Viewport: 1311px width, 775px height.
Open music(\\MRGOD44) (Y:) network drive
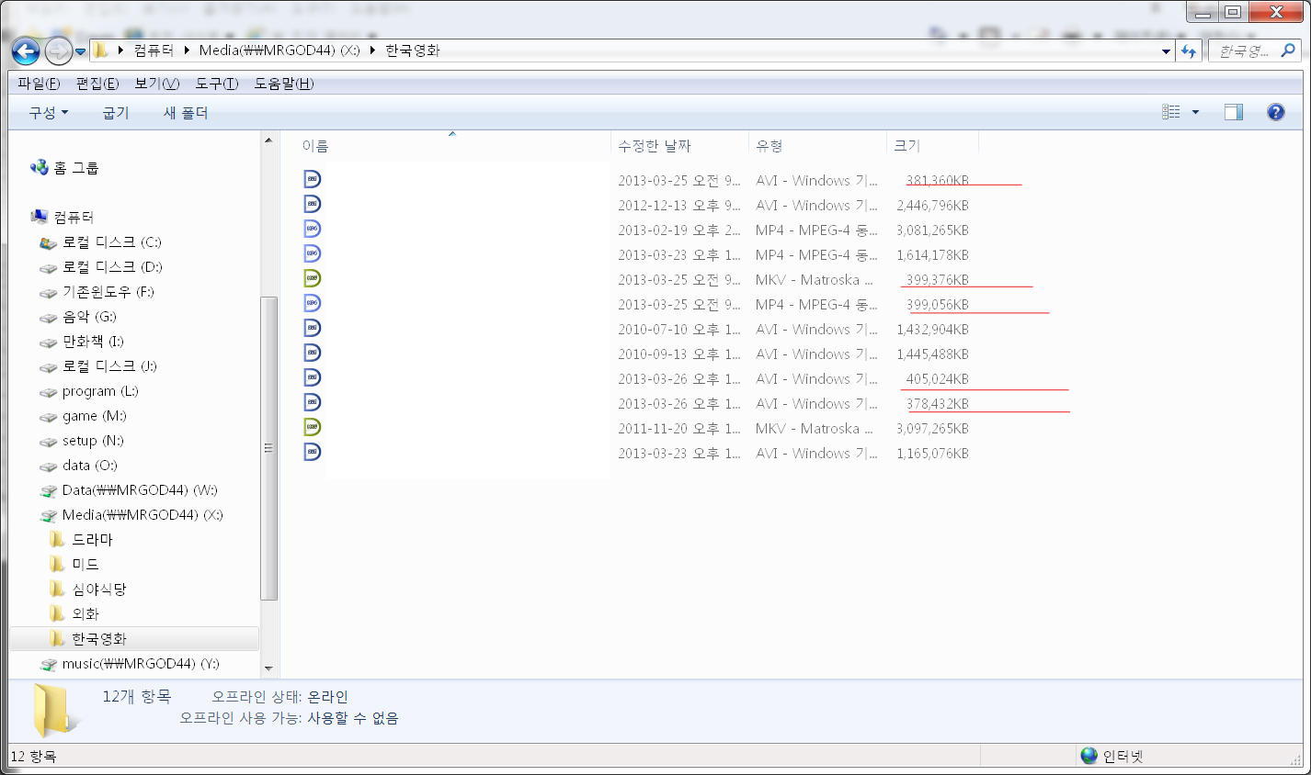click(130, 664)
